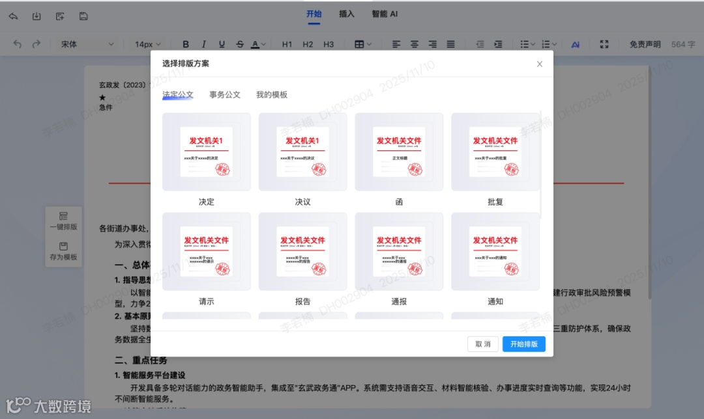The image size is (704, 419).
Task: Increase paragraph indent
Action: click(499, 44)
